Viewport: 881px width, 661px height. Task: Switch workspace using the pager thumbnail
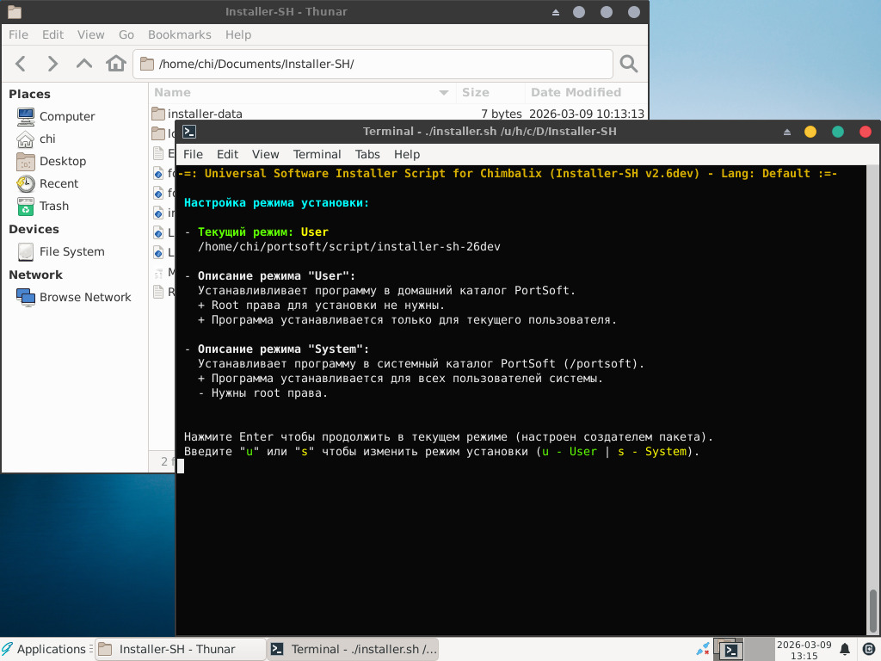pos(760,649)
